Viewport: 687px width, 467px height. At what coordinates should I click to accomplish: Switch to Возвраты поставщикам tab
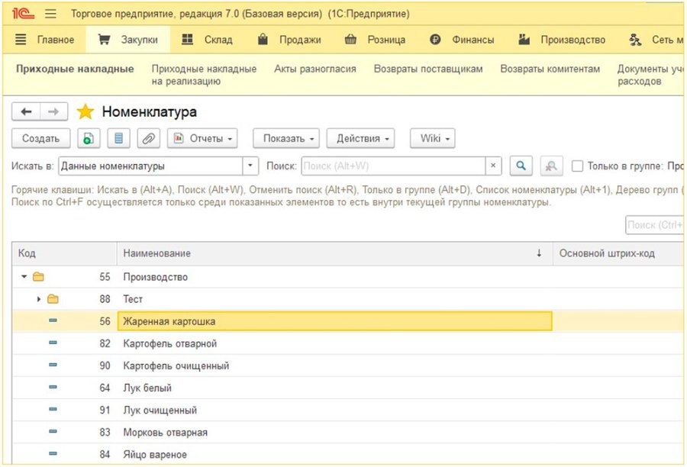pyautogui.click(x=428, y=69)
